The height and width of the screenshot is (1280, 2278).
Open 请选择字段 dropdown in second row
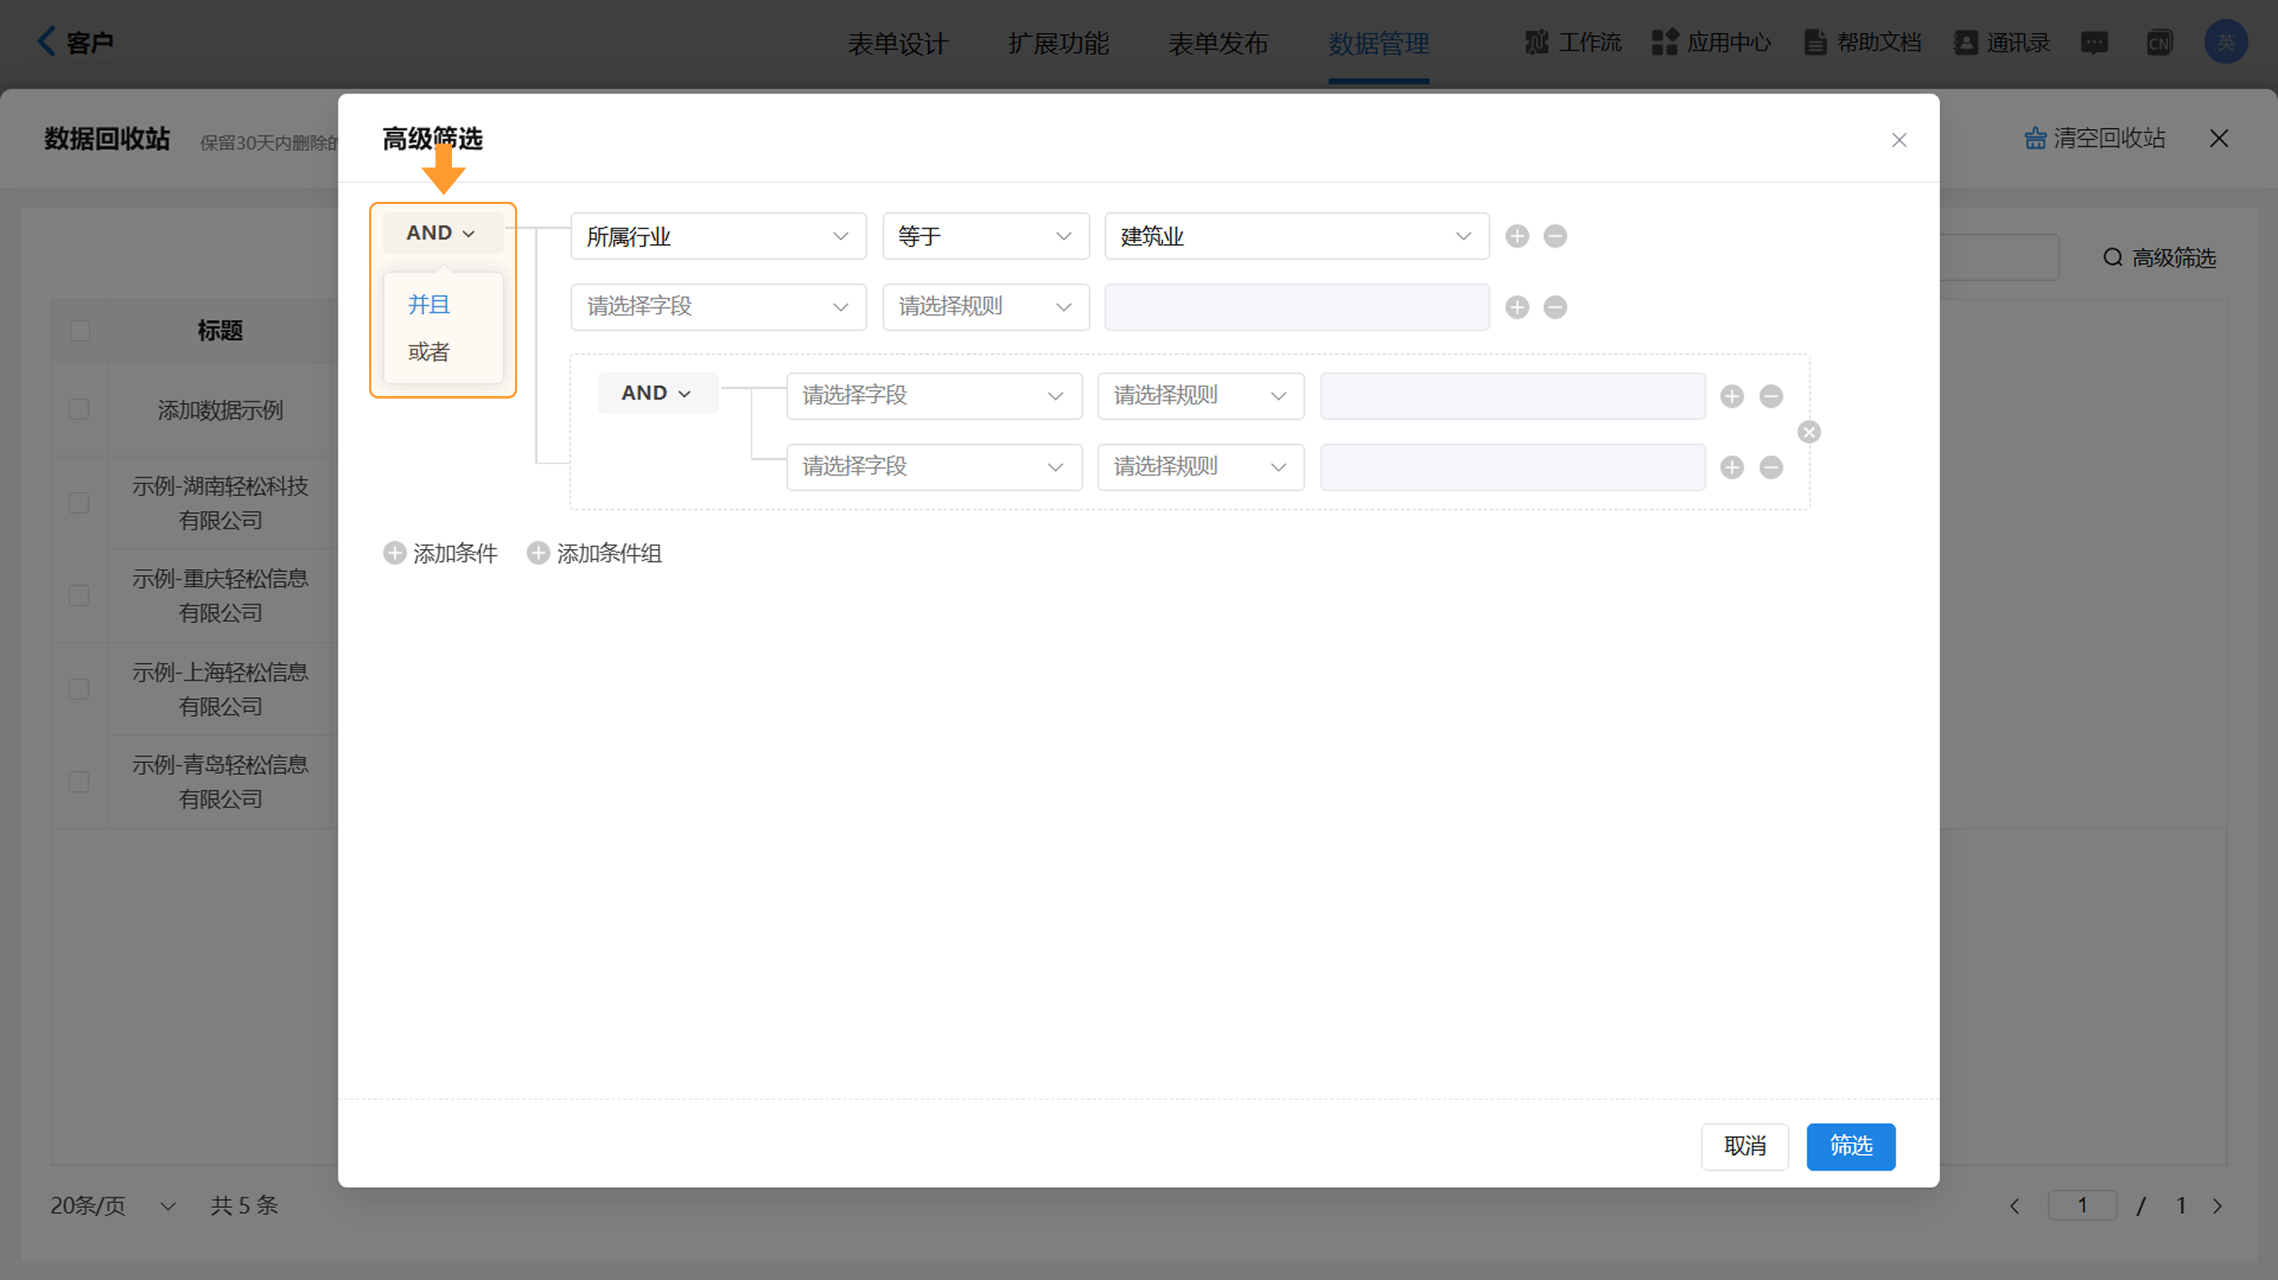(718, 307)
